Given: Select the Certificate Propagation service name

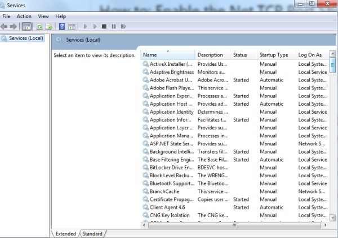Looking at the screenshot, I should [x=172, y=200].
